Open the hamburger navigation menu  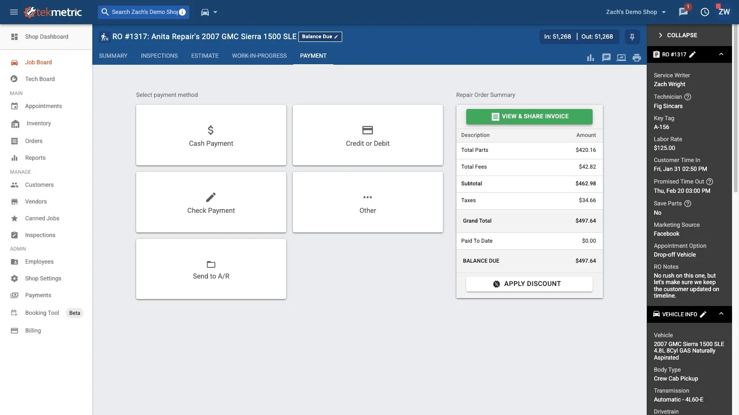pos(14,12)
